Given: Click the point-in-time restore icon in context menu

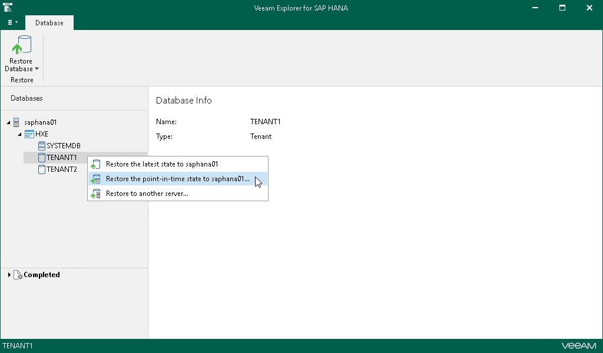Looking at the screenshot, I should pos(95,178).
